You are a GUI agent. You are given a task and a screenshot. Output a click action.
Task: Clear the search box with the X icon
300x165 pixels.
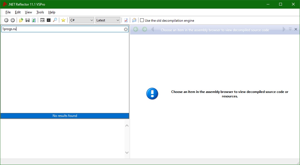coord(126,29)
